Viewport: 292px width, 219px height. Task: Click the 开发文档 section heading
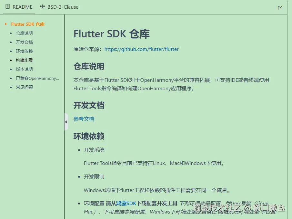[x=89, y=105]
